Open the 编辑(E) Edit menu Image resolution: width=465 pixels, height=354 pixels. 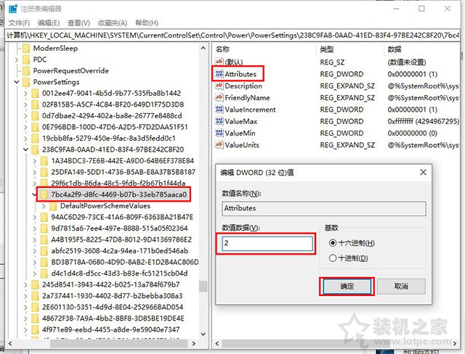pyautogui.click(x=49, y=22)
